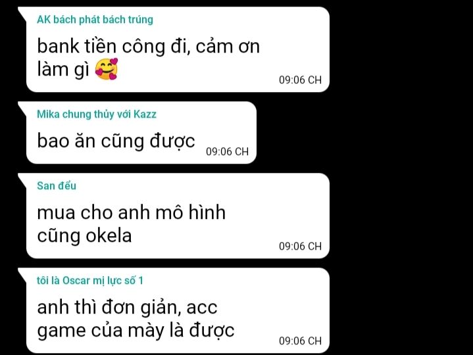
Task: Click the tail of Mika's chat bubble
Action: tap(22, 106)
